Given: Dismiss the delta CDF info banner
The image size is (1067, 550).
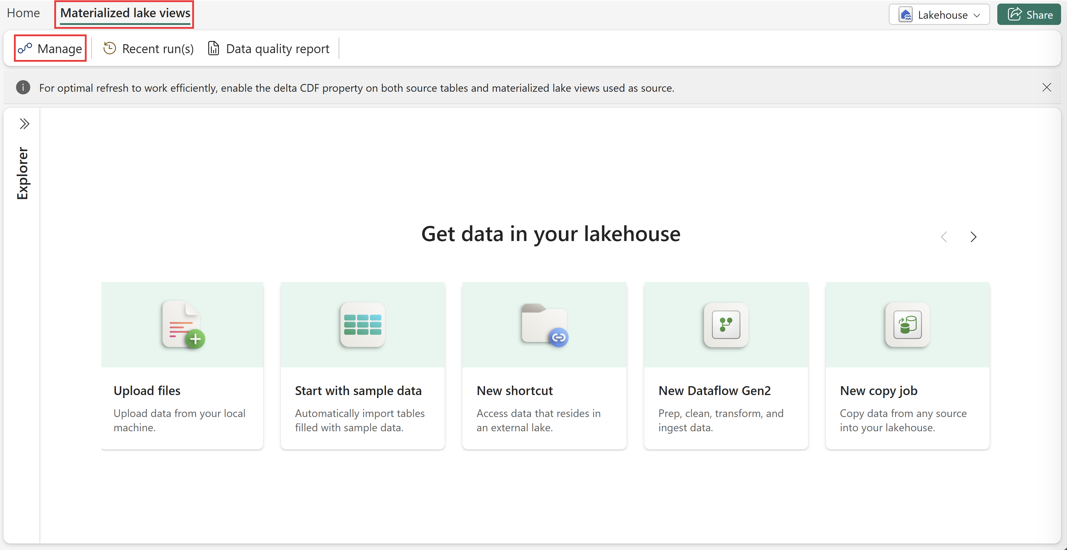Looking at the screenshot, I should 1047,88.
